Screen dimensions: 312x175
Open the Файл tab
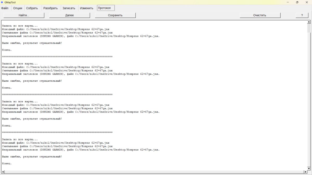(5, 8)
